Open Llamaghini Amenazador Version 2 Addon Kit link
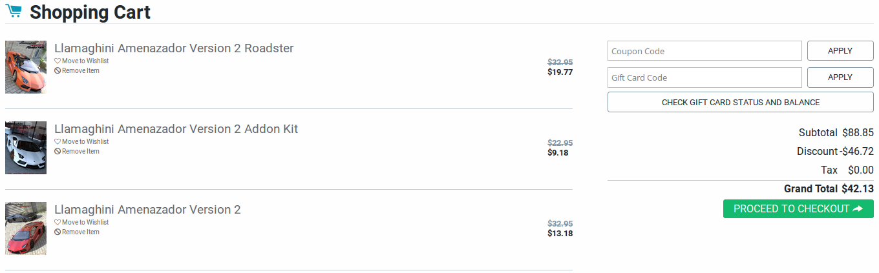 click(176, 129)
